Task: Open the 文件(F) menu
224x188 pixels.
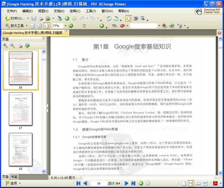Action: 14,11
